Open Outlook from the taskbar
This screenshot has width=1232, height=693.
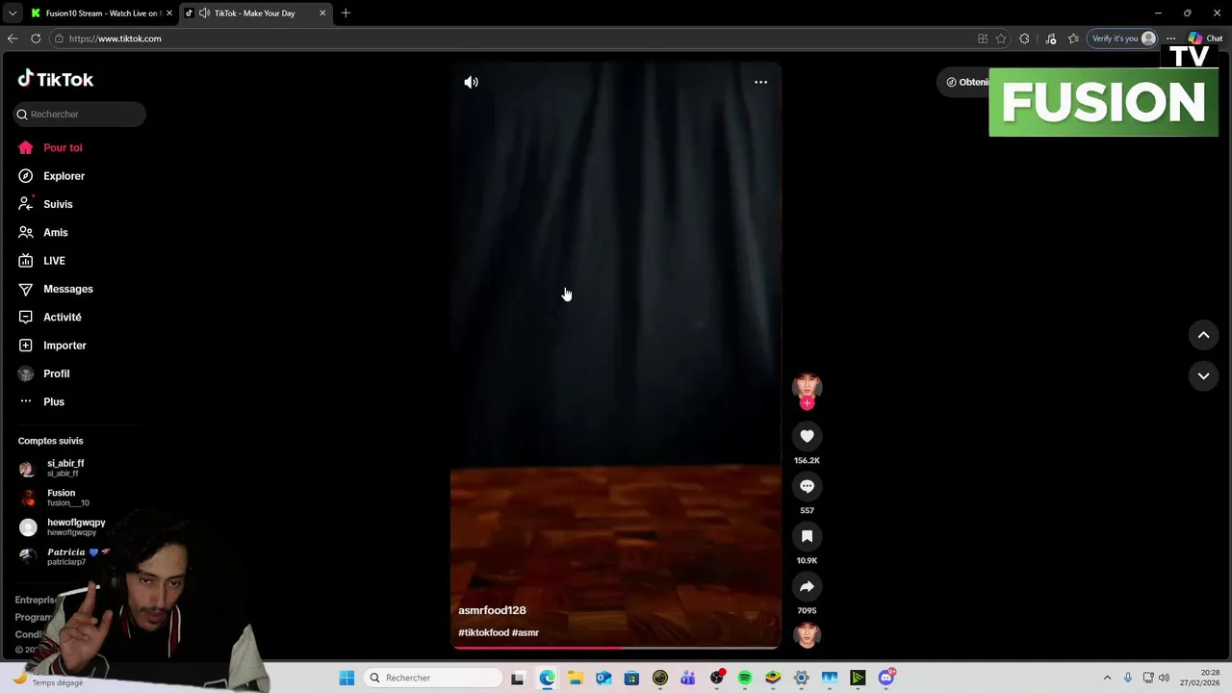603,678
